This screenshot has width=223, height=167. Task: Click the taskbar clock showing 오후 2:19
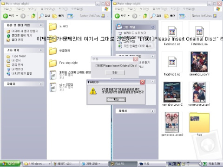[x=214, y=164]
